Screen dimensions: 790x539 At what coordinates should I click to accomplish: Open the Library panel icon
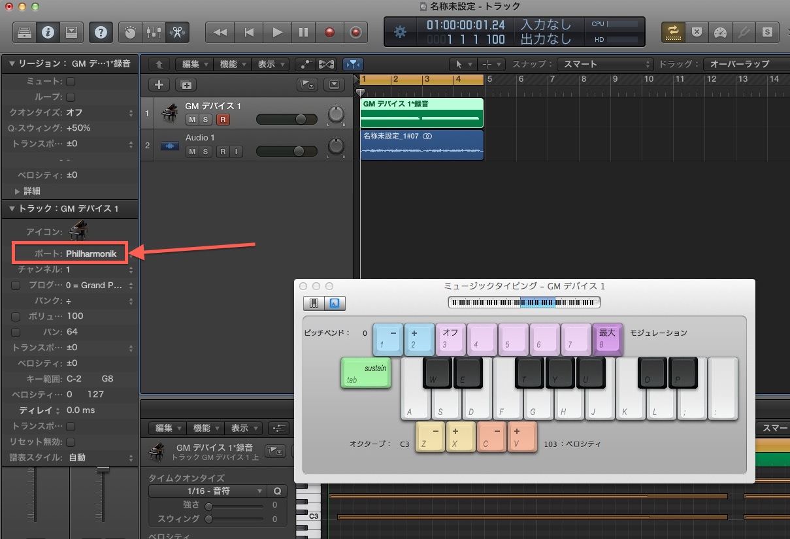point(25,31)
